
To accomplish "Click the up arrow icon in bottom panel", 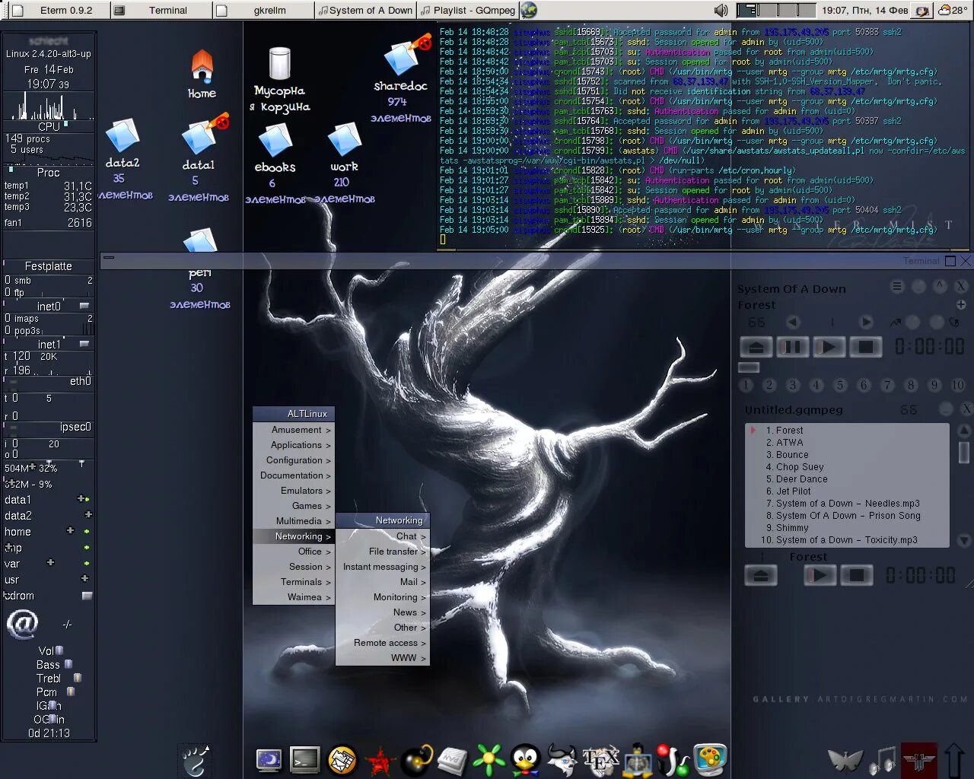I will [955, 759].
